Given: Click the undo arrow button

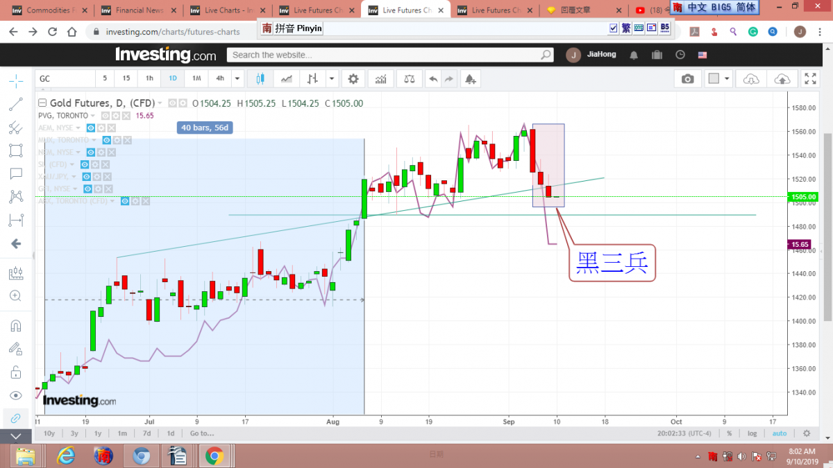Looking at the screenshot, I should coord(434,79).
